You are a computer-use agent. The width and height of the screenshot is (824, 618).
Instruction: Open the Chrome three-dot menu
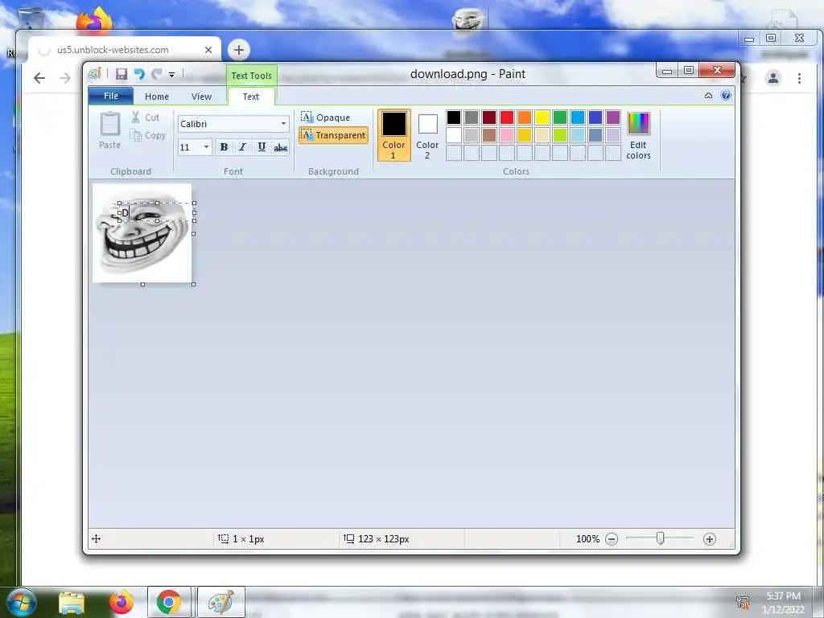pos(799,78)
